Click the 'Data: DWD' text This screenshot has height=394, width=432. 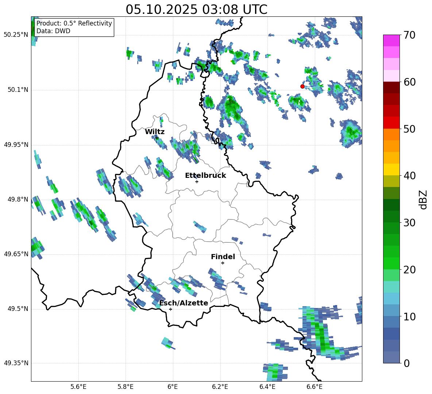(x=53, y=31)
